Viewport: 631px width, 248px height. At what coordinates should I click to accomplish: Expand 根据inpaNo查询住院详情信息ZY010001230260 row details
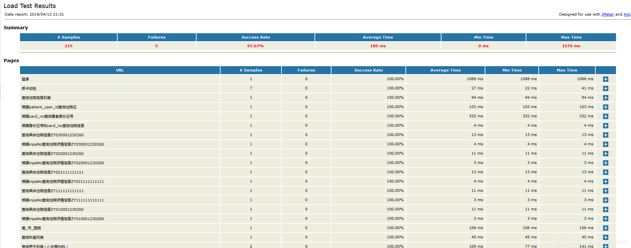(x=606, y=219)
